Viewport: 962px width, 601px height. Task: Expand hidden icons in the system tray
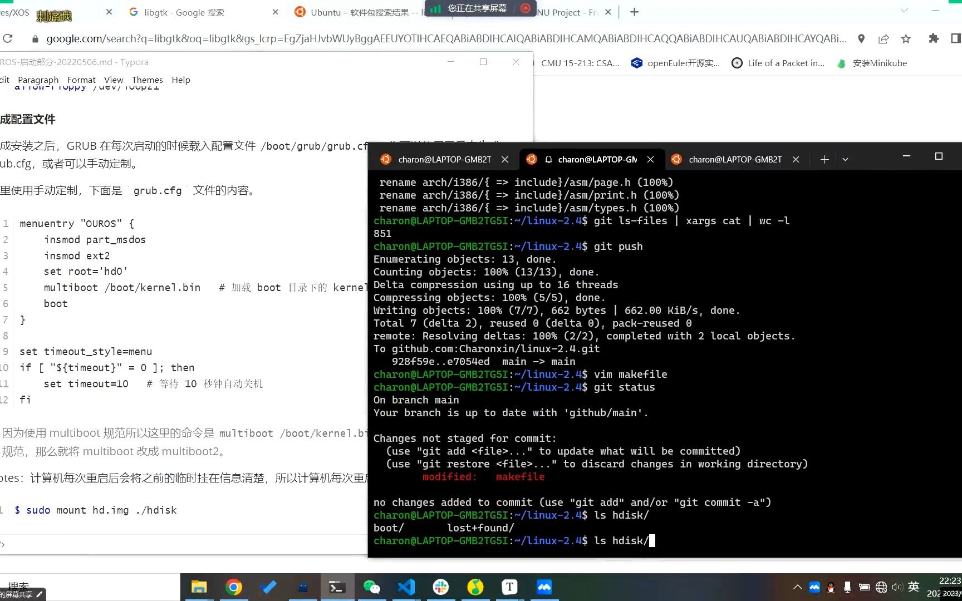pos(797,587)
